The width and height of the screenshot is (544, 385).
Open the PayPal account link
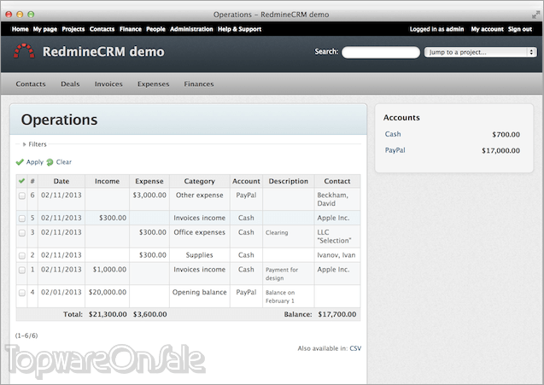pyautogui.click(x=395, y=150)
